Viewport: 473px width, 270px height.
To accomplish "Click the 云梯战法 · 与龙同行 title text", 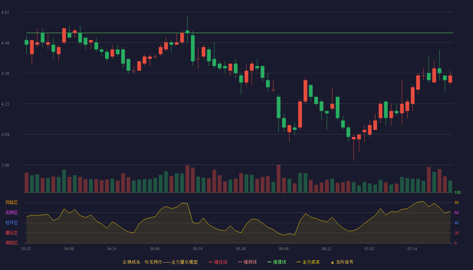I will (142, 262).
